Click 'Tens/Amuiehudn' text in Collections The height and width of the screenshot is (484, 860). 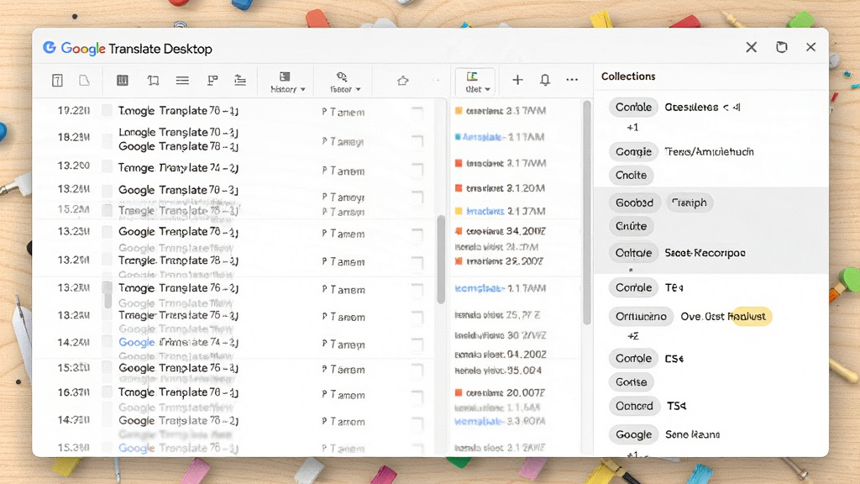[709, 151]
